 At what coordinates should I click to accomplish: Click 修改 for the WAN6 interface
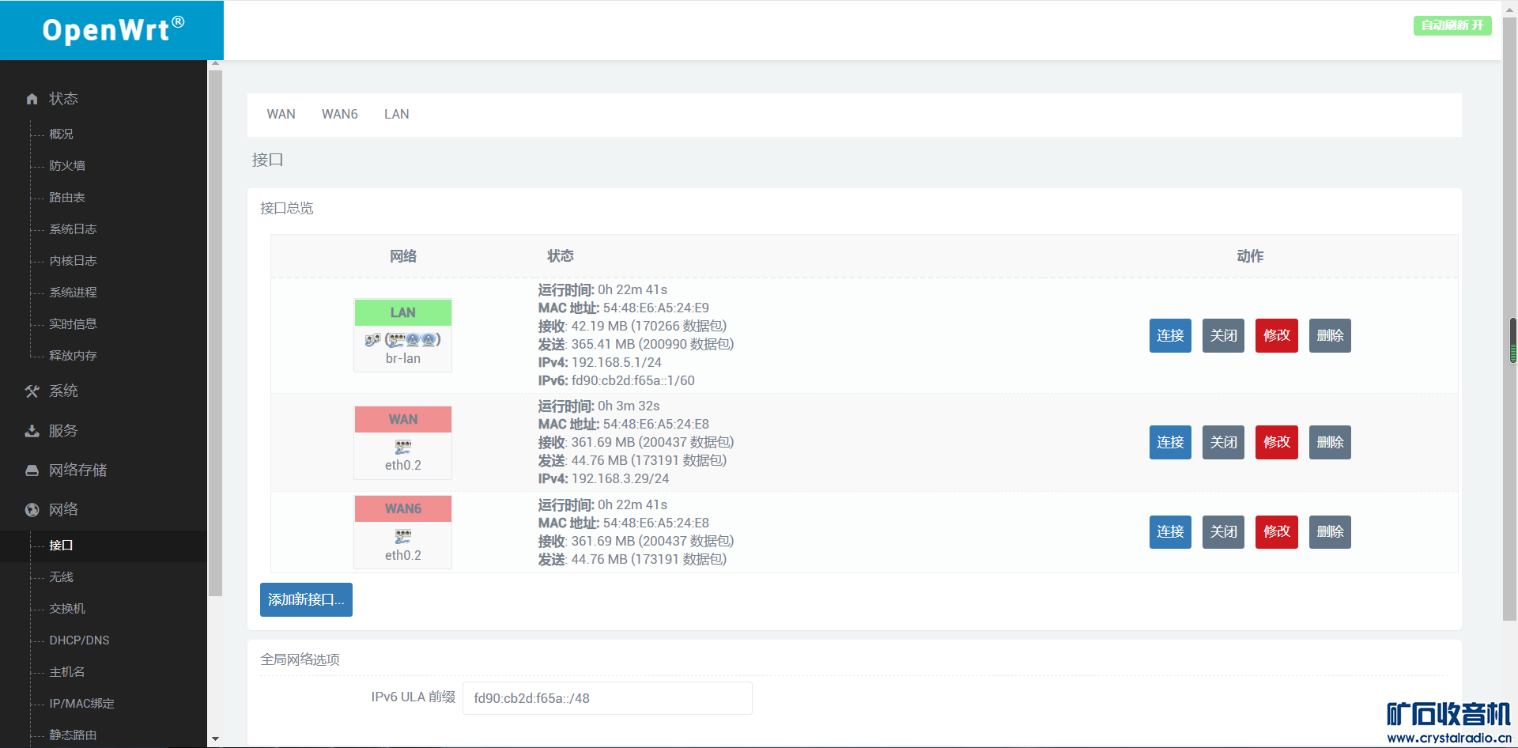coord(1277,531)
